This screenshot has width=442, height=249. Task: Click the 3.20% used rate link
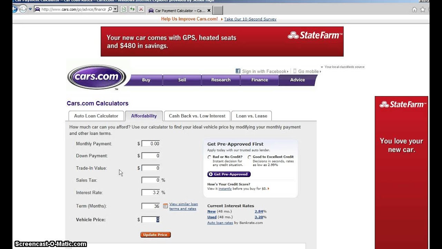point(259,217)
